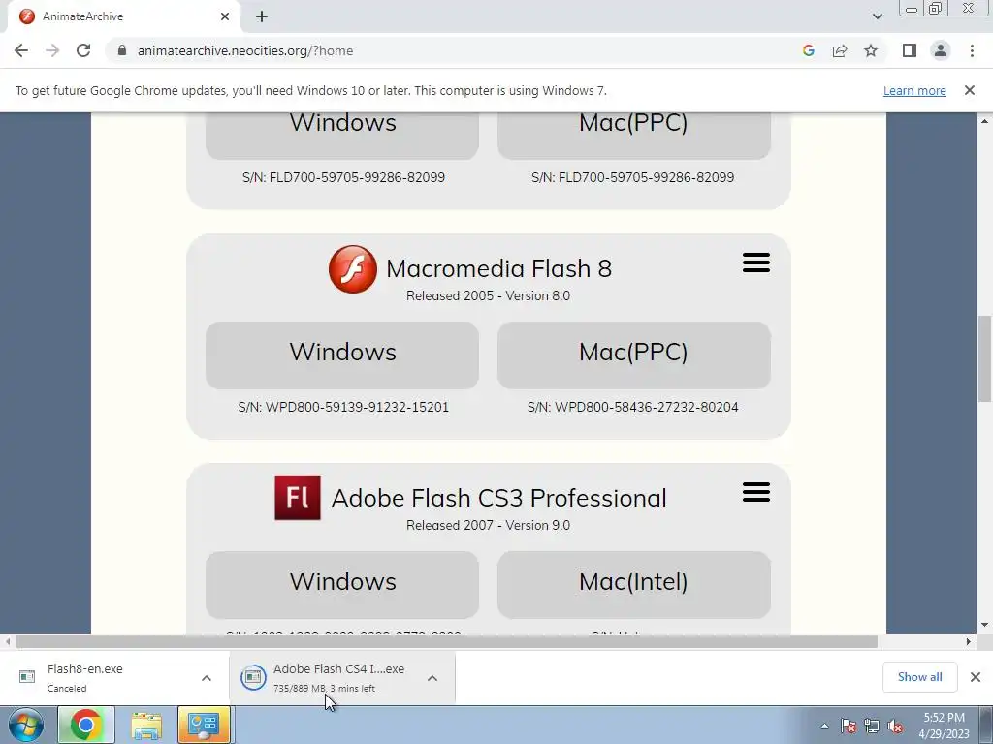Bookmark this page with star icon

[x=871, y=50]
